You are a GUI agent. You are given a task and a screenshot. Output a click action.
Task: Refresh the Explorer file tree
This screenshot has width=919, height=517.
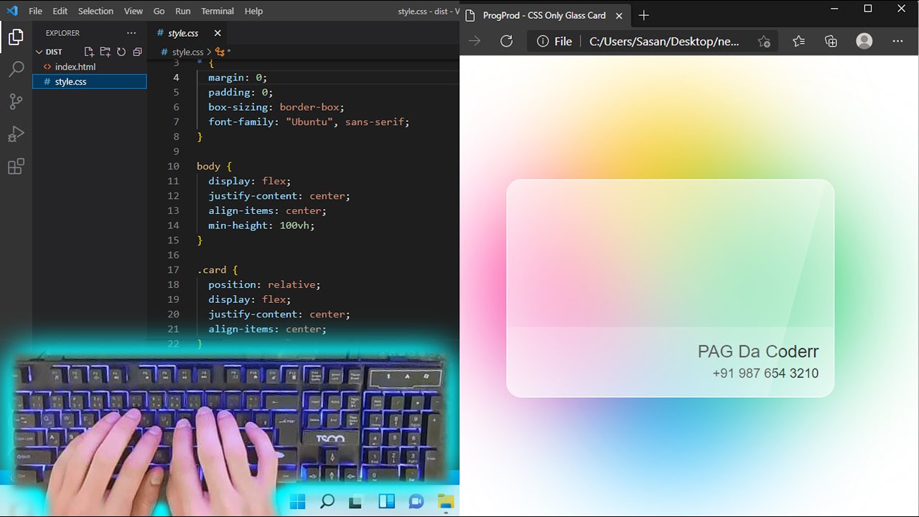(121, 52)
